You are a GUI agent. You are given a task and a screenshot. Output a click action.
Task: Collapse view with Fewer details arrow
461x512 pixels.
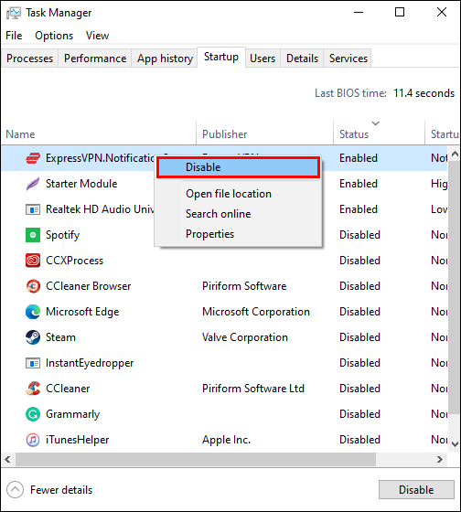point(15,490)
